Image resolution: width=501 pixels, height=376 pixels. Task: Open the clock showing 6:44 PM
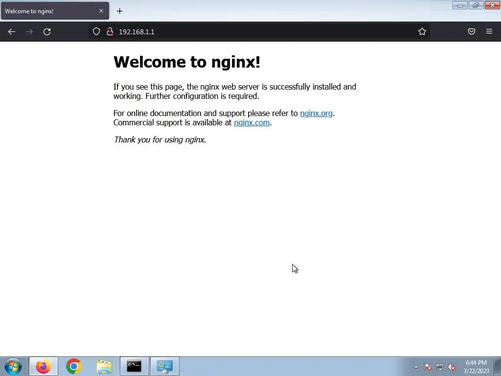click(476, 367)
